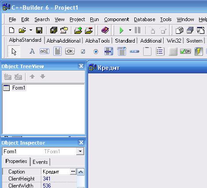Switch to System palette tab
The width and height of the screenshot is (207, 188).
(194, 41)
